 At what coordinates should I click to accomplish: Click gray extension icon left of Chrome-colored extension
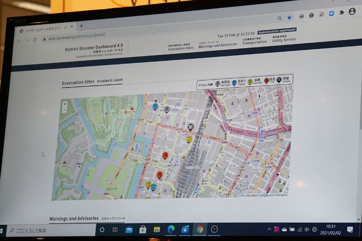coord(311,15)
